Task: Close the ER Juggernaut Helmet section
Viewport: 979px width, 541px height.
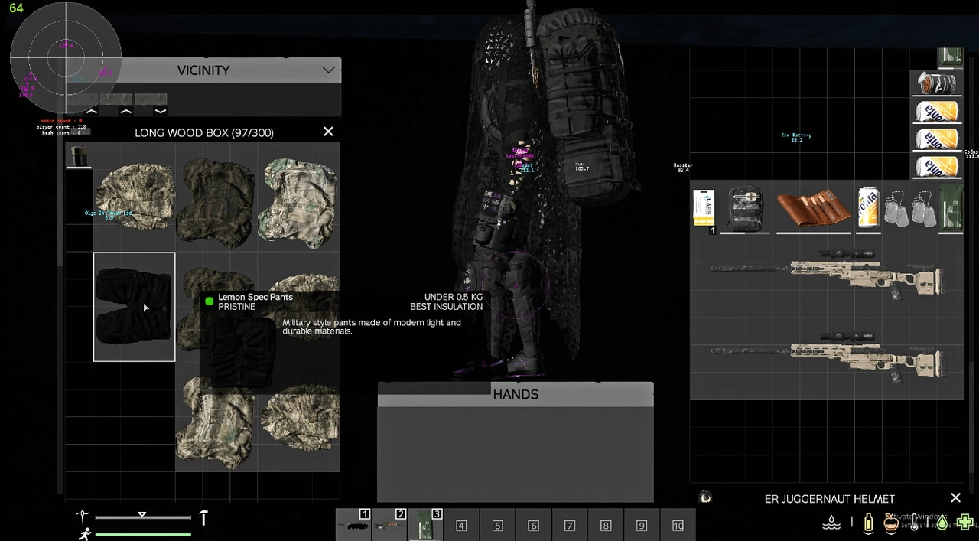Action: 955,498
